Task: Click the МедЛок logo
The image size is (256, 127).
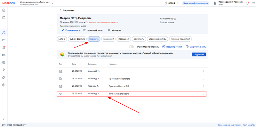Action: click(x=9, y=3)
